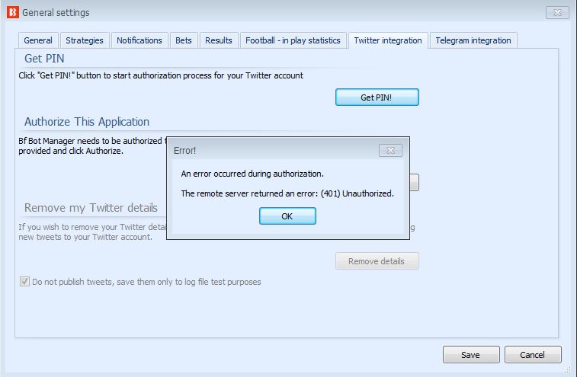Screen dimensions: 577x377
Task: Toggle Do not publish tweets checkbox
Action: tap(24, 282)
